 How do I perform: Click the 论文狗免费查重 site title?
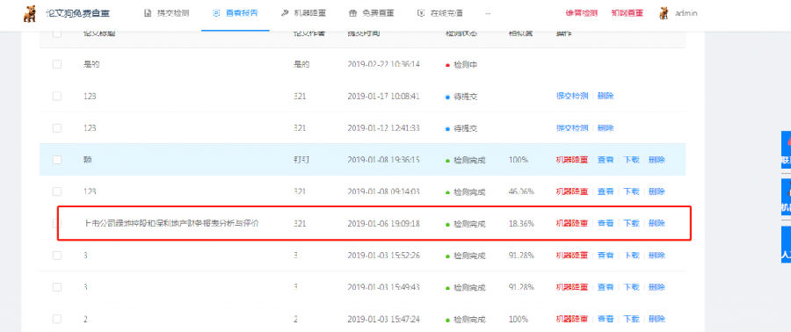pos(77,13)
